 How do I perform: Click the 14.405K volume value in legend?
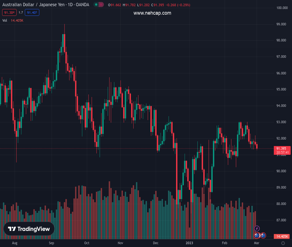click(17, 21)
